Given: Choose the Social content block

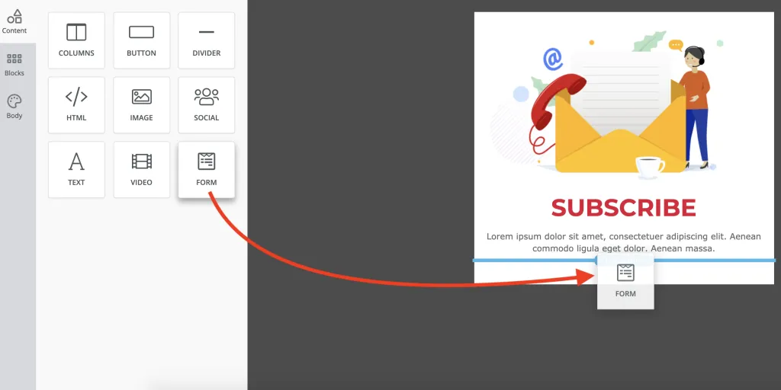Looking at the screenshot, I should pos(206,105).
